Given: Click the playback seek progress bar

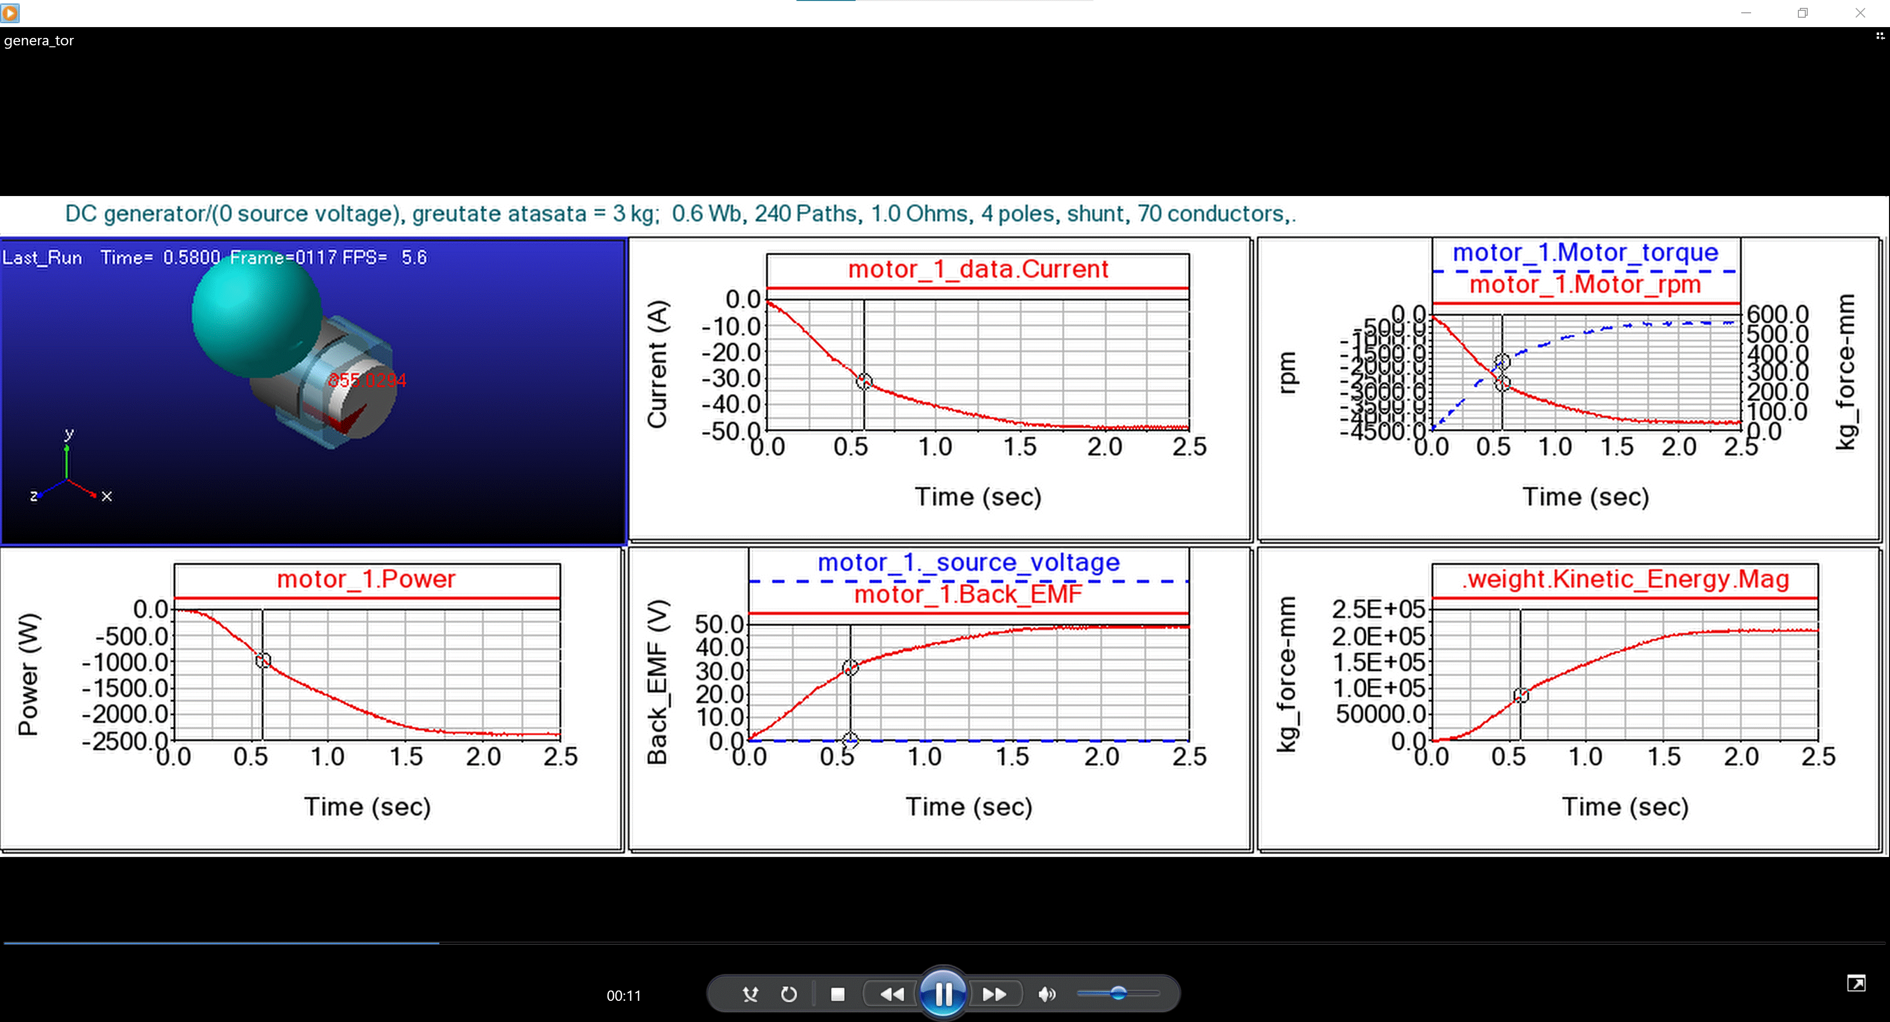Looking at the screenshot, I should click(945, 943).
